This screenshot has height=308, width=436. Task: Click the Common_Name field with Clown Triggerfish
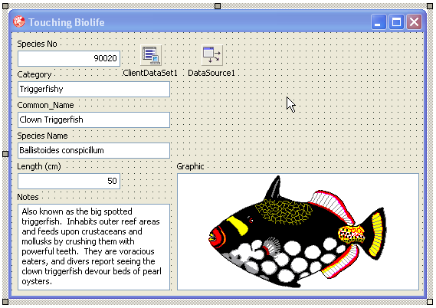[93, 120]
